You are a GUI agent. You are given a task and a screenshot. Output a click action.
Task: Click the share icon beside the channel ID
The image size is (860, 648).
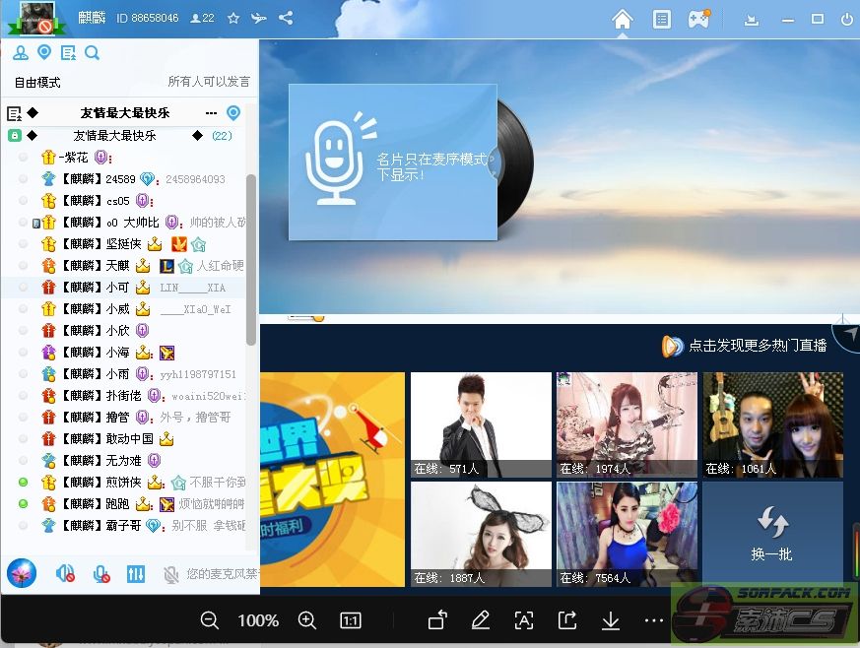pyautogui.click(x=286, y=18)
